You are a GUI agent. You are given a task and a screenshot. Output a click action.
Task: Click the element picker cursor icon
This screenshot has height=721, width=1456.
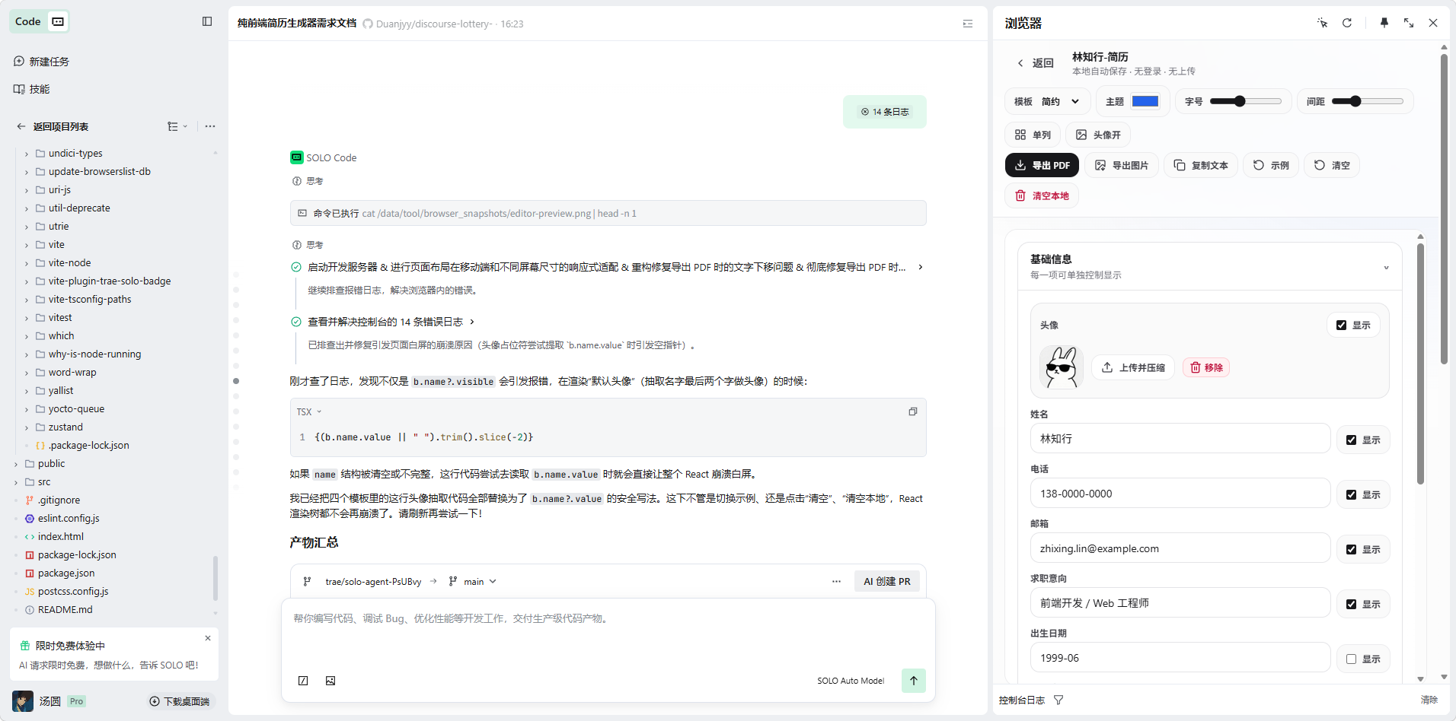[1323, 23]
